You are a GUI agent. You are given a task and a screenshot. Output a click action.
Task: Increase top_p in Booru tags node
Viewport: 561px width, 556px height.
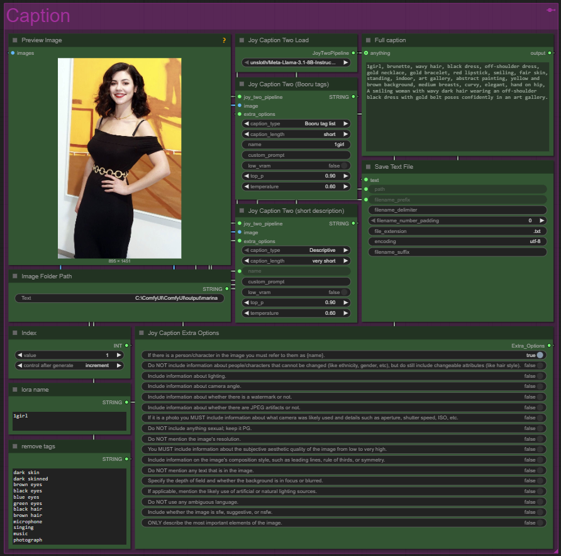pos(346,176)
